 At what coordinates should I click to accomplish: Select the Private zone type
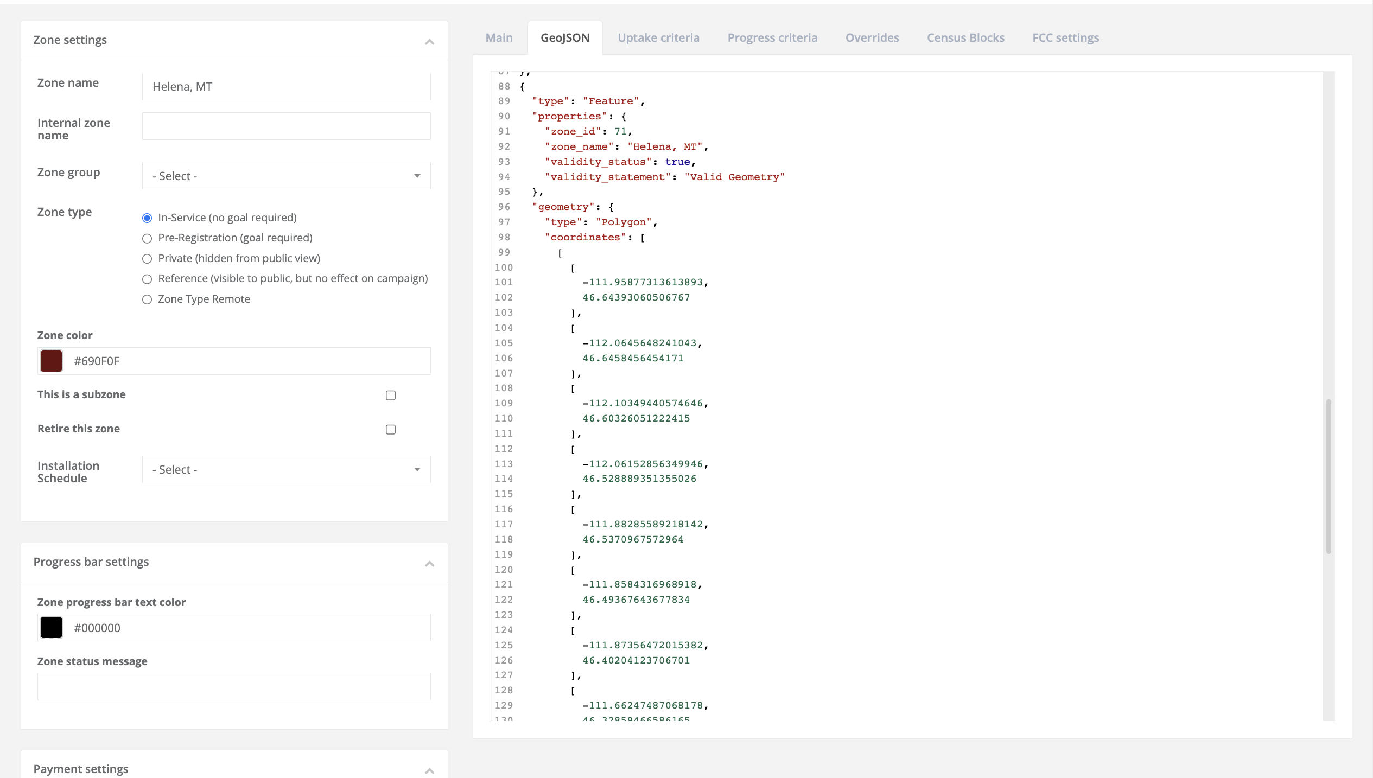(147, 259)
